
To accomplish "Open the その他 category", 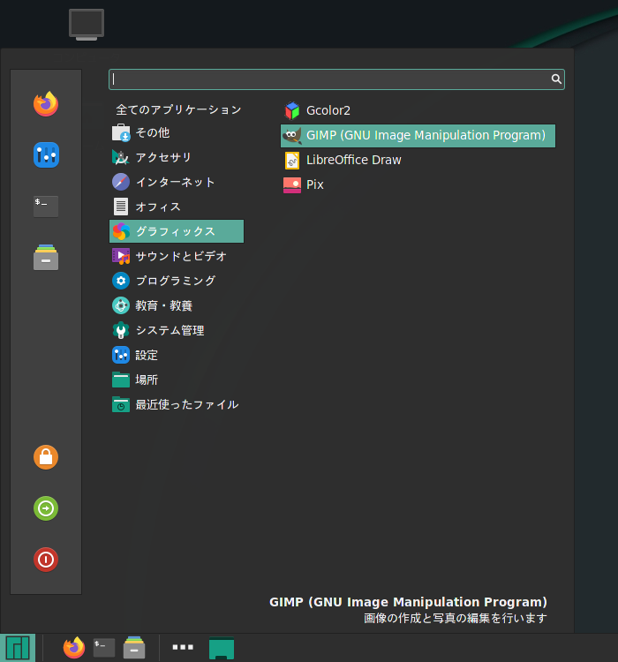I will [177, 132].
